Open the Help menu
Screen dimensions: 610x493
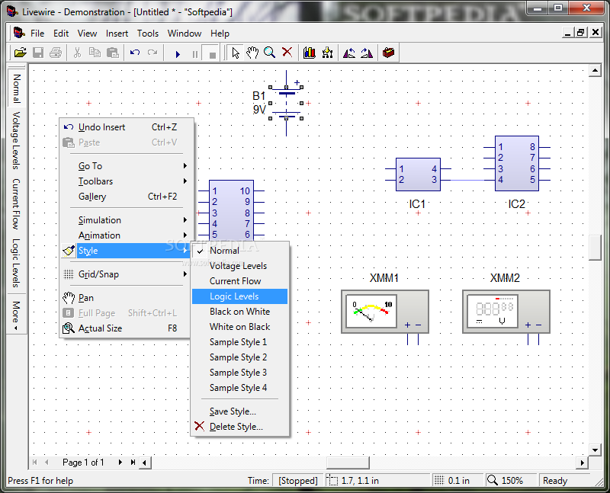pyautogui.click(x=220, y=34)
